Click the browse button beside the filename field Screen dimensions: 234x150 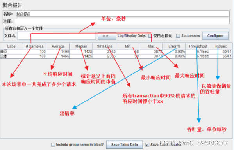pos(107,36)
